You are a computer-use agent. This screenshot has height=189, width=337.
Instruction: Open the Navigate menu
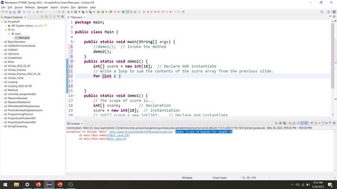tap(43, 7)
